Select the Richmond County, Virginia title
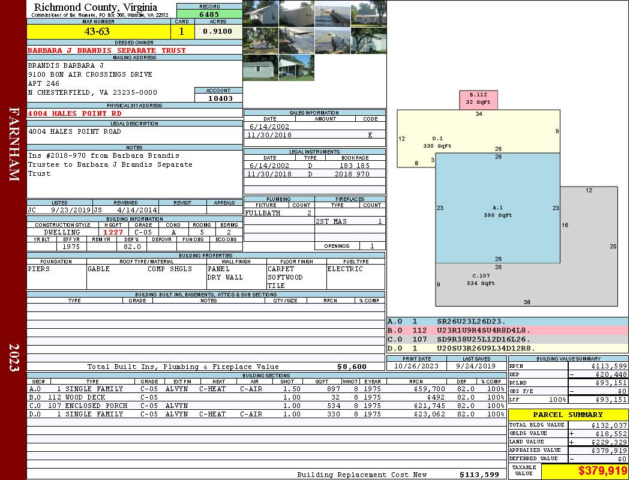The image size is (630, 480). coord(95,7)
